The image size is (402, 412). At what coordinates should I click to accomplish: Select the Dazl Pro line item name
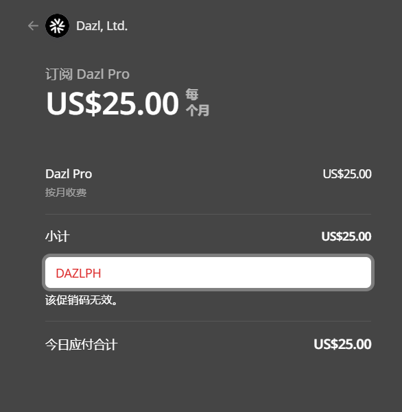tap(69, 174)
